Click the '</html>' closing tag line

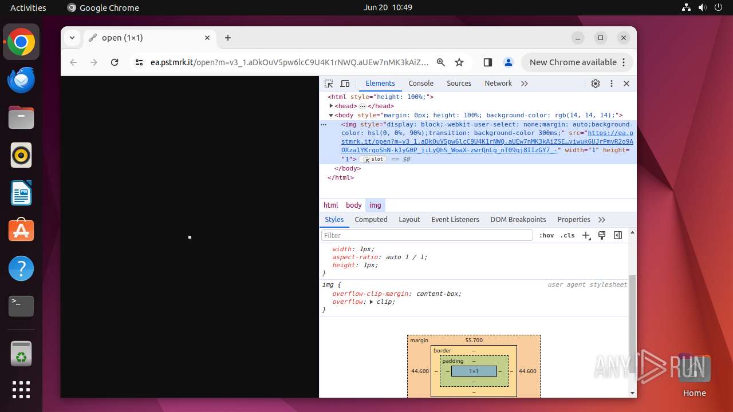tap(341, 177)
